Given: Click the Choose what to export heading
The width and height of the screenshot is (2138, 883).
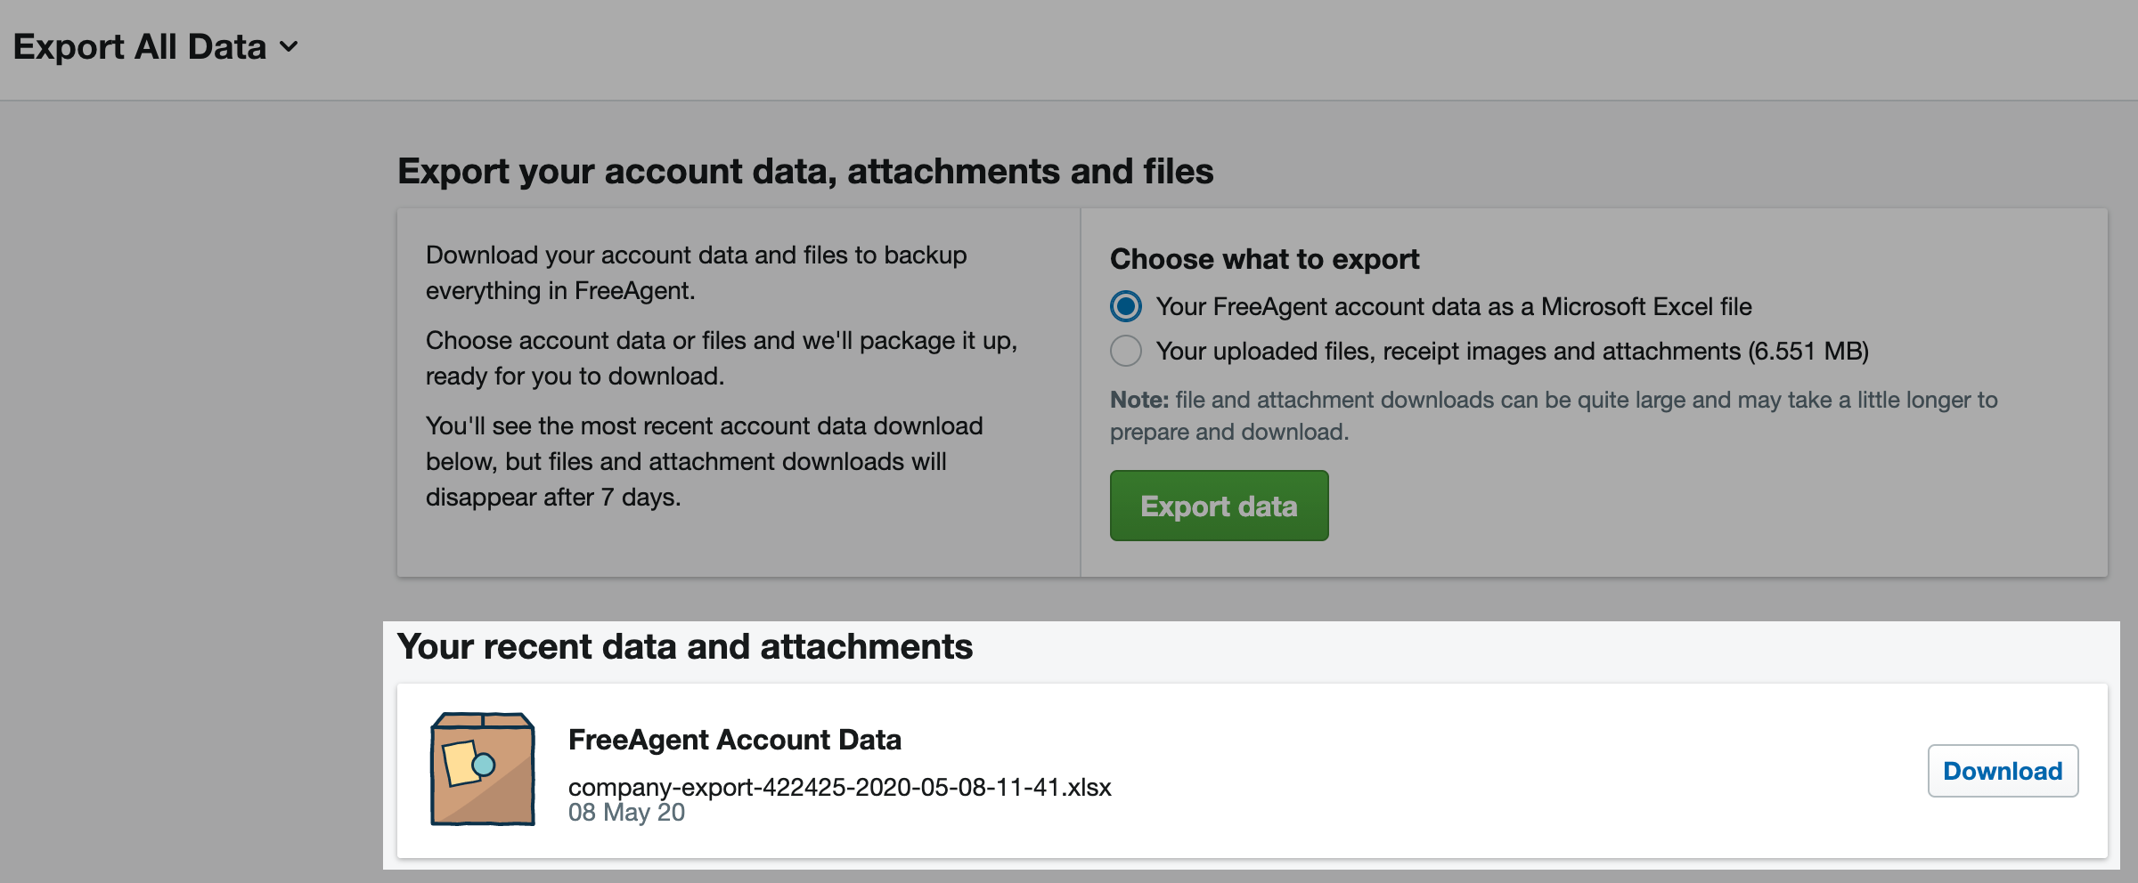Looking at the screenshot, I should tap(1264, 259).
